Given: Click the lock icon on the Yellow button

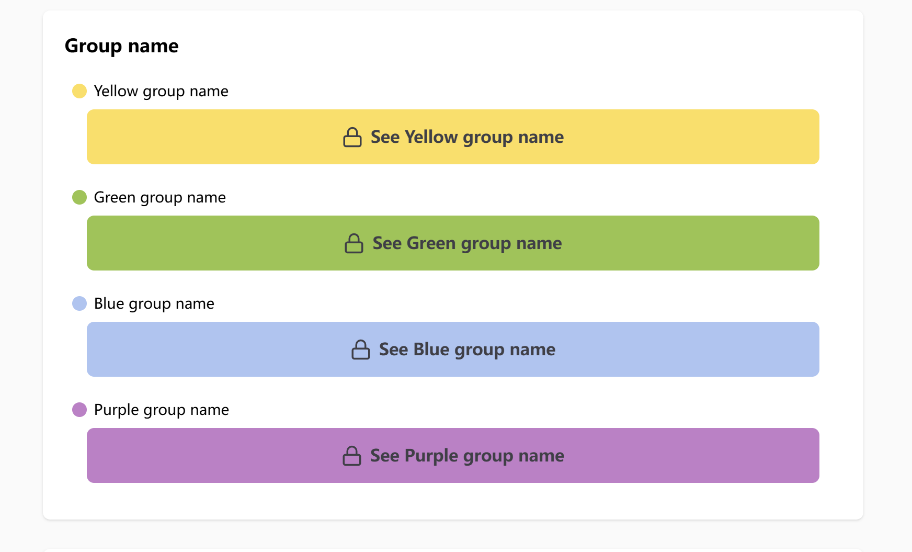Looking at the screenshot, I should pos(352,138).
